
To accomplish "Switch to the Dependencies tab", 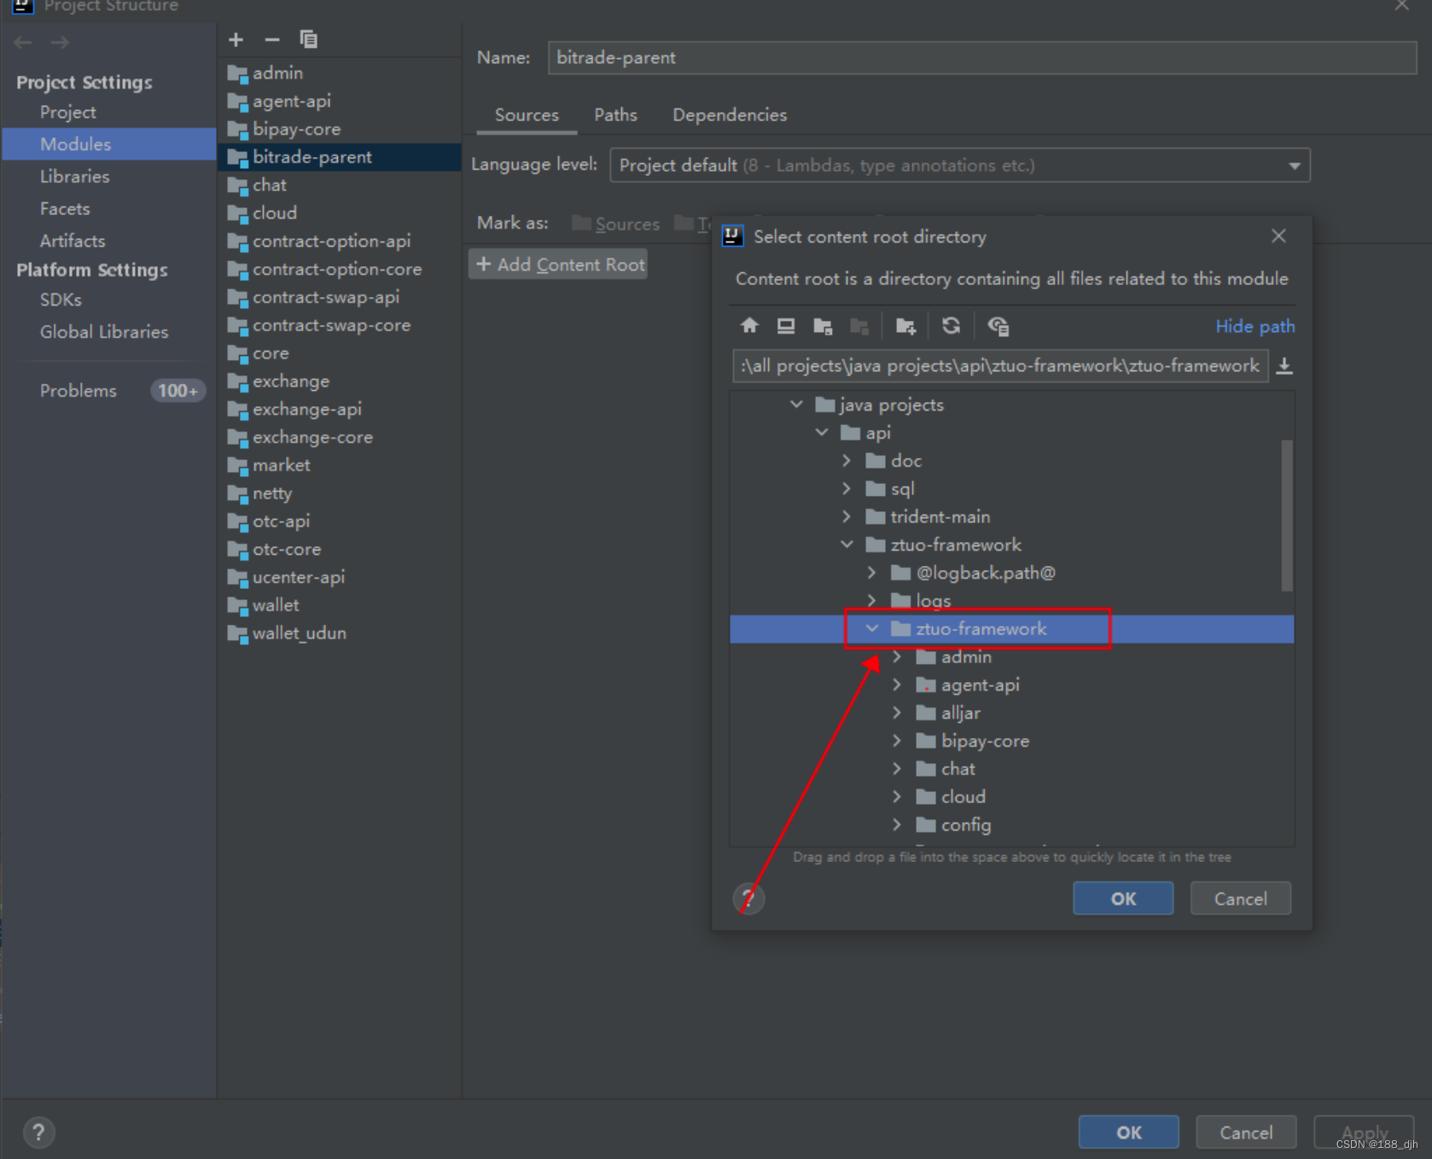I will [x=730, y=115].
